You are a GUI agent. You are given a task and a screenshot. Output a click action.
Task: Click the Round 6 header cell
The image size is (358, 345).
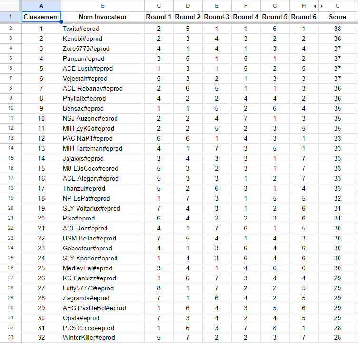point(304,17)
